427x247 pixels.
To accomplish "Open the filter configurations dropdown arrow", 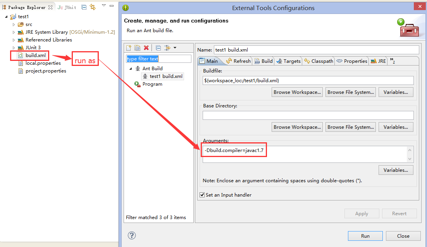I will 175,48.
